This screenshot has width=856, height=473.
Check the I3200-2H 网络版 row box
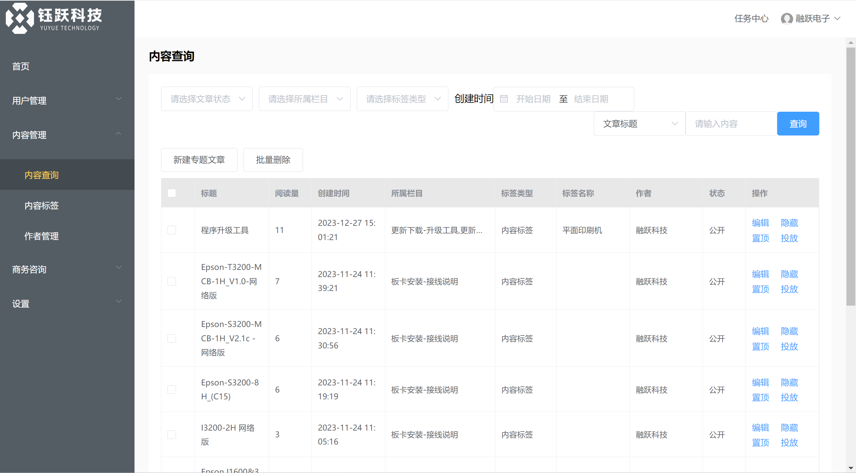tap(172, 435)
